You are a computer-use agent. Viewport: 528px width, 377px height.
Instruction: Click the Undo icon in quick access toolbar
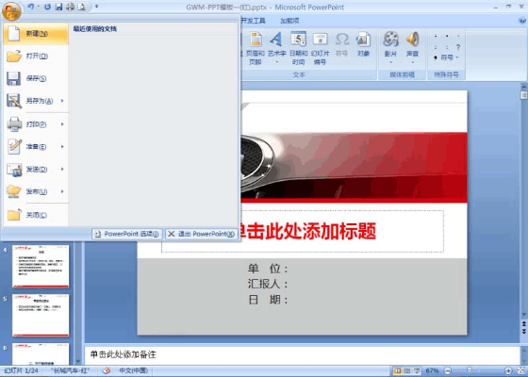[x=30, y=7]
